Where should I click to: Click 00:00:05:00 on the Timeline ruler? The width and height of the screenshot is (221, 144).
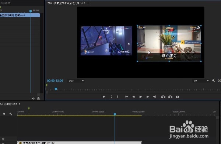coord(58,112)
